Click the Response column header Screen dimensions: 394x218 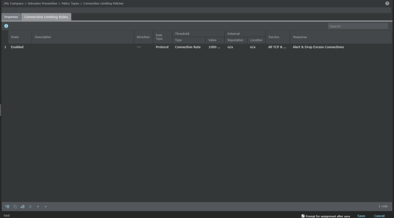pyautogui.click(x=340, y=37)
